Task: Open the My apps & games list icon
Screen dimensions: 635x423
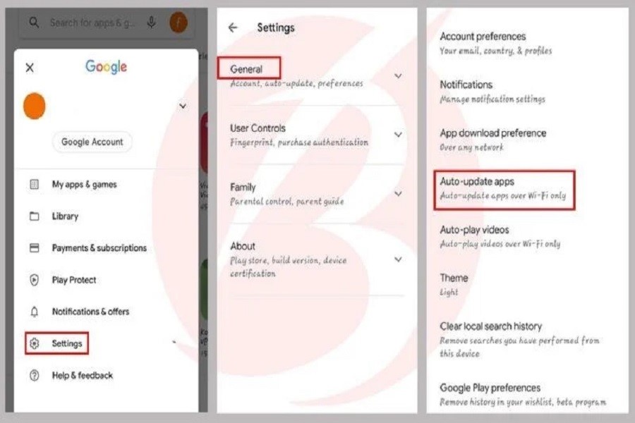Action: tap(35, 185)
